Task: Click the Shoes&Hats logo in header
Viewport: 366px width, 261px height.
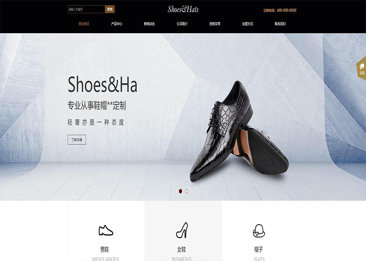Action: tap(183, 9)
